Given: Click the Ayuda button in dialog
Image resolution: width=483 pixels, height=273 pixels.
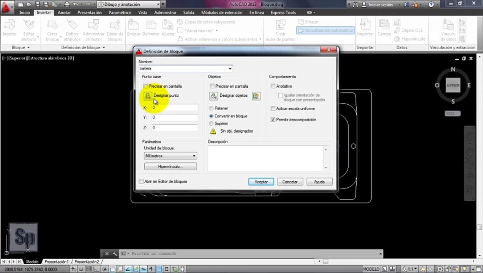Looking at the screenshot, I should pos(319,182).
